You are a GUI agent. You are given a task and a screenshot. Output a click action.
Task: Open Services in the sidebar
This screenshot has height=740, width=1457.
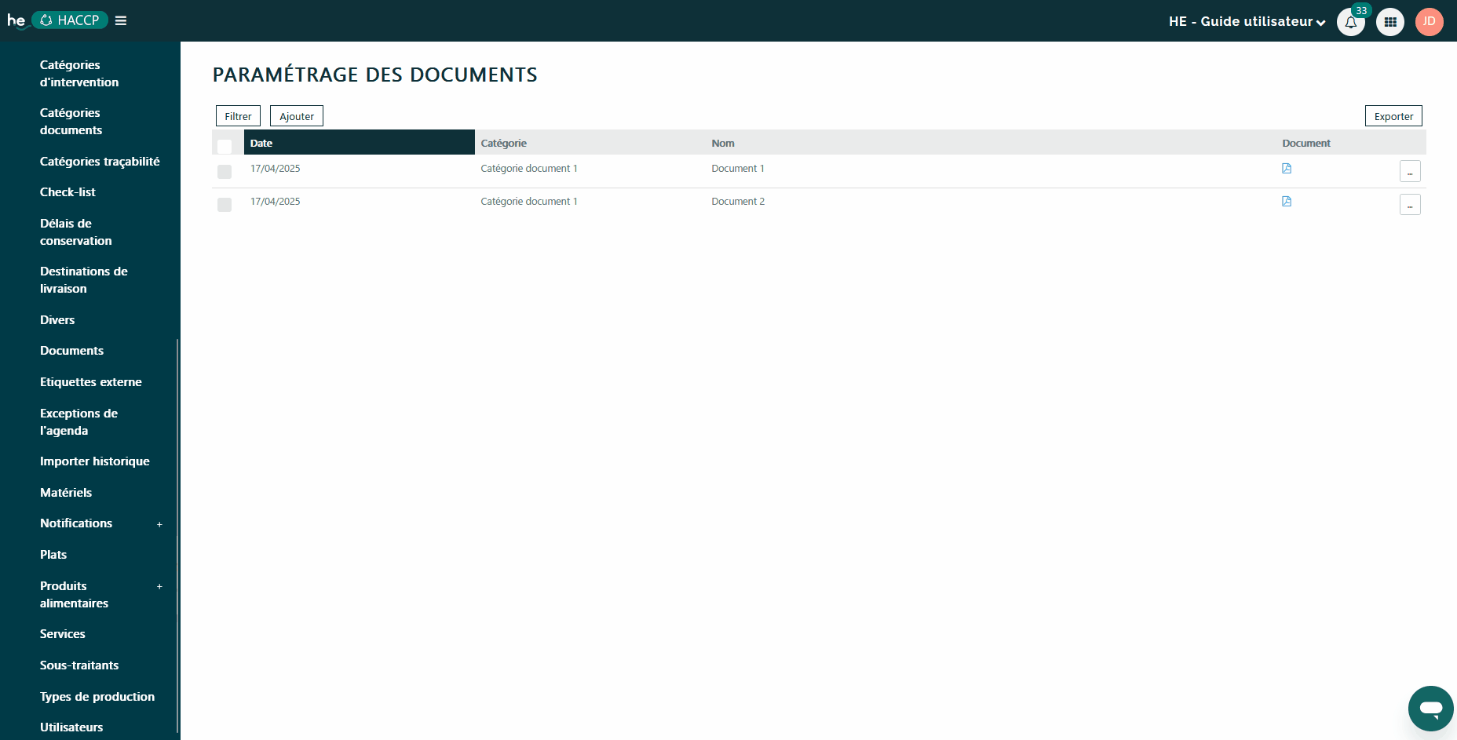point(63,634)
